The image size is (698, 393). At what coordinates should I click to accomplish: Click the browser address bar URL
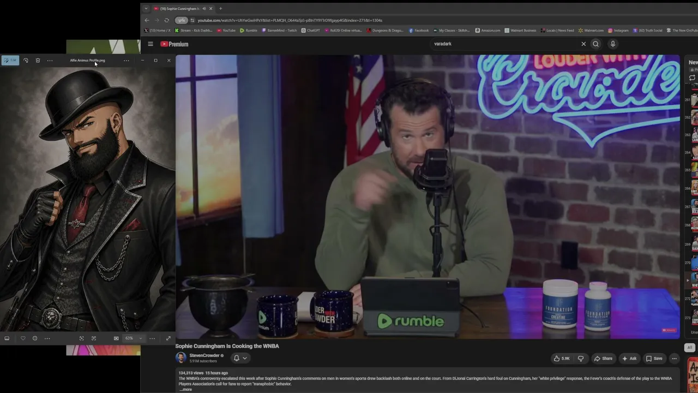[290, 20]
